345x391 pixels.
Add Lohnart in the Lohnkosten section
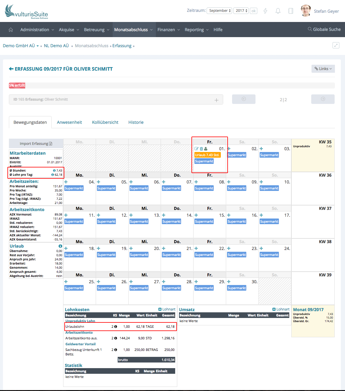(167, 309)
